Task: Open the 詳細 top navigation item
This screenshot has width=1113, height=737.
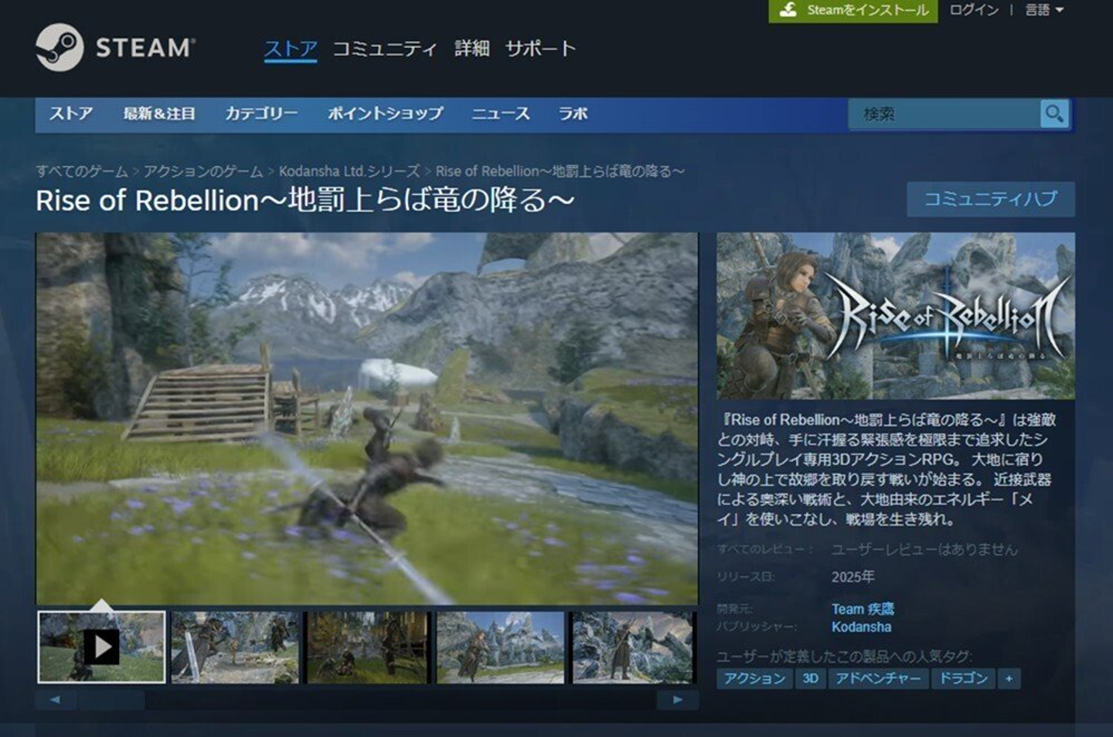Action: (471, 49)
